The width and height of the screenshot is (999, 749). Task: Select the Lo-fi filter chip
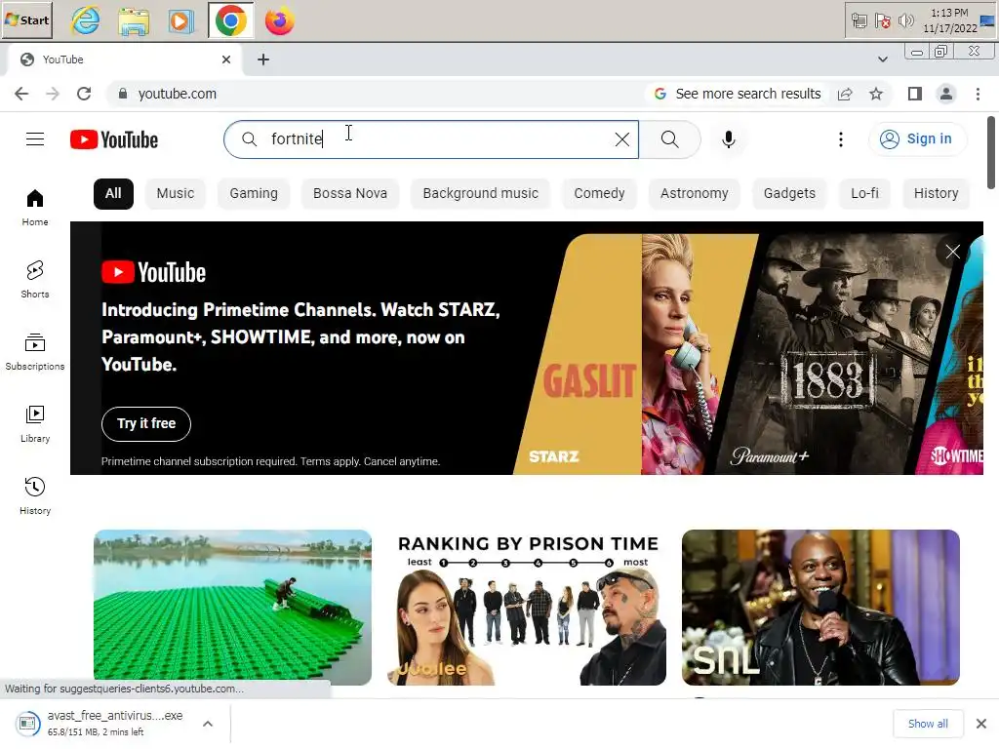coord(864,194)
